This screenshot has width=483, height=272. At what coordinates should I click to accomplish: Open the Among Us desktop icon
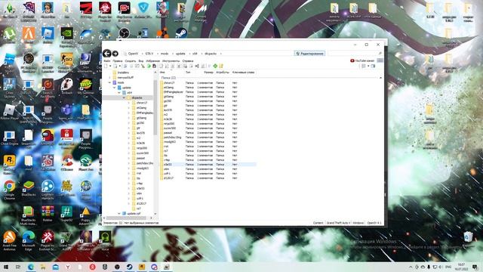coord(48,138)
